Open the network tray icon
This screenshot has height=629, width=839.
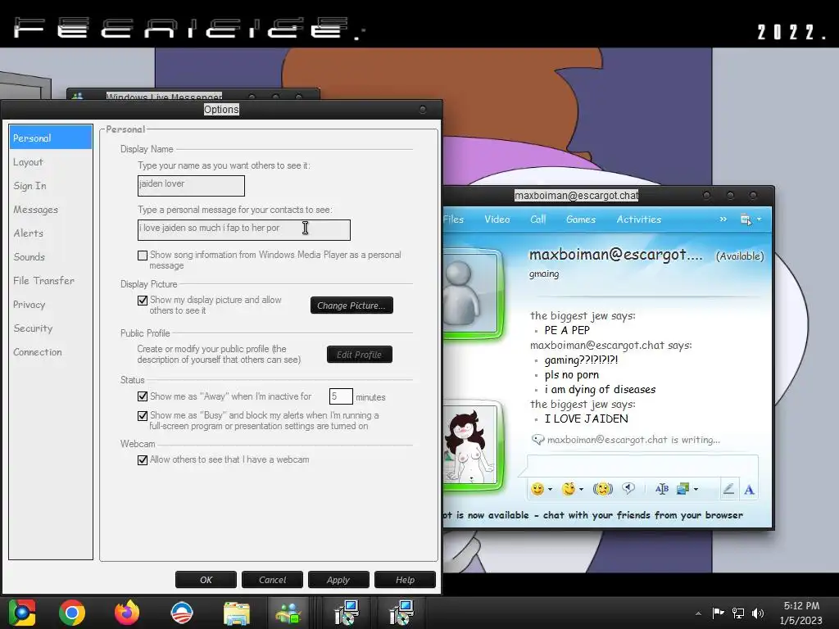pos(738,613)
